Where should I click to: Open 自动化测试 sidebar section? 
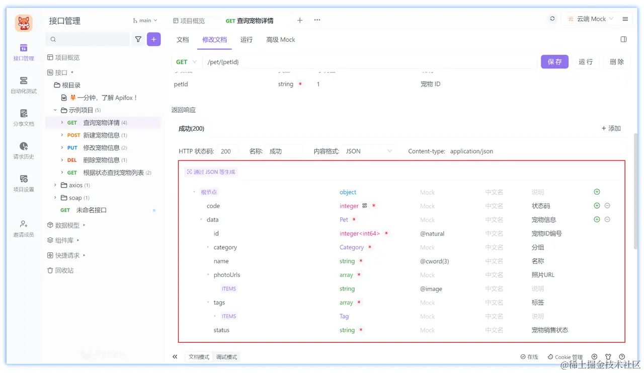(24, 85)
